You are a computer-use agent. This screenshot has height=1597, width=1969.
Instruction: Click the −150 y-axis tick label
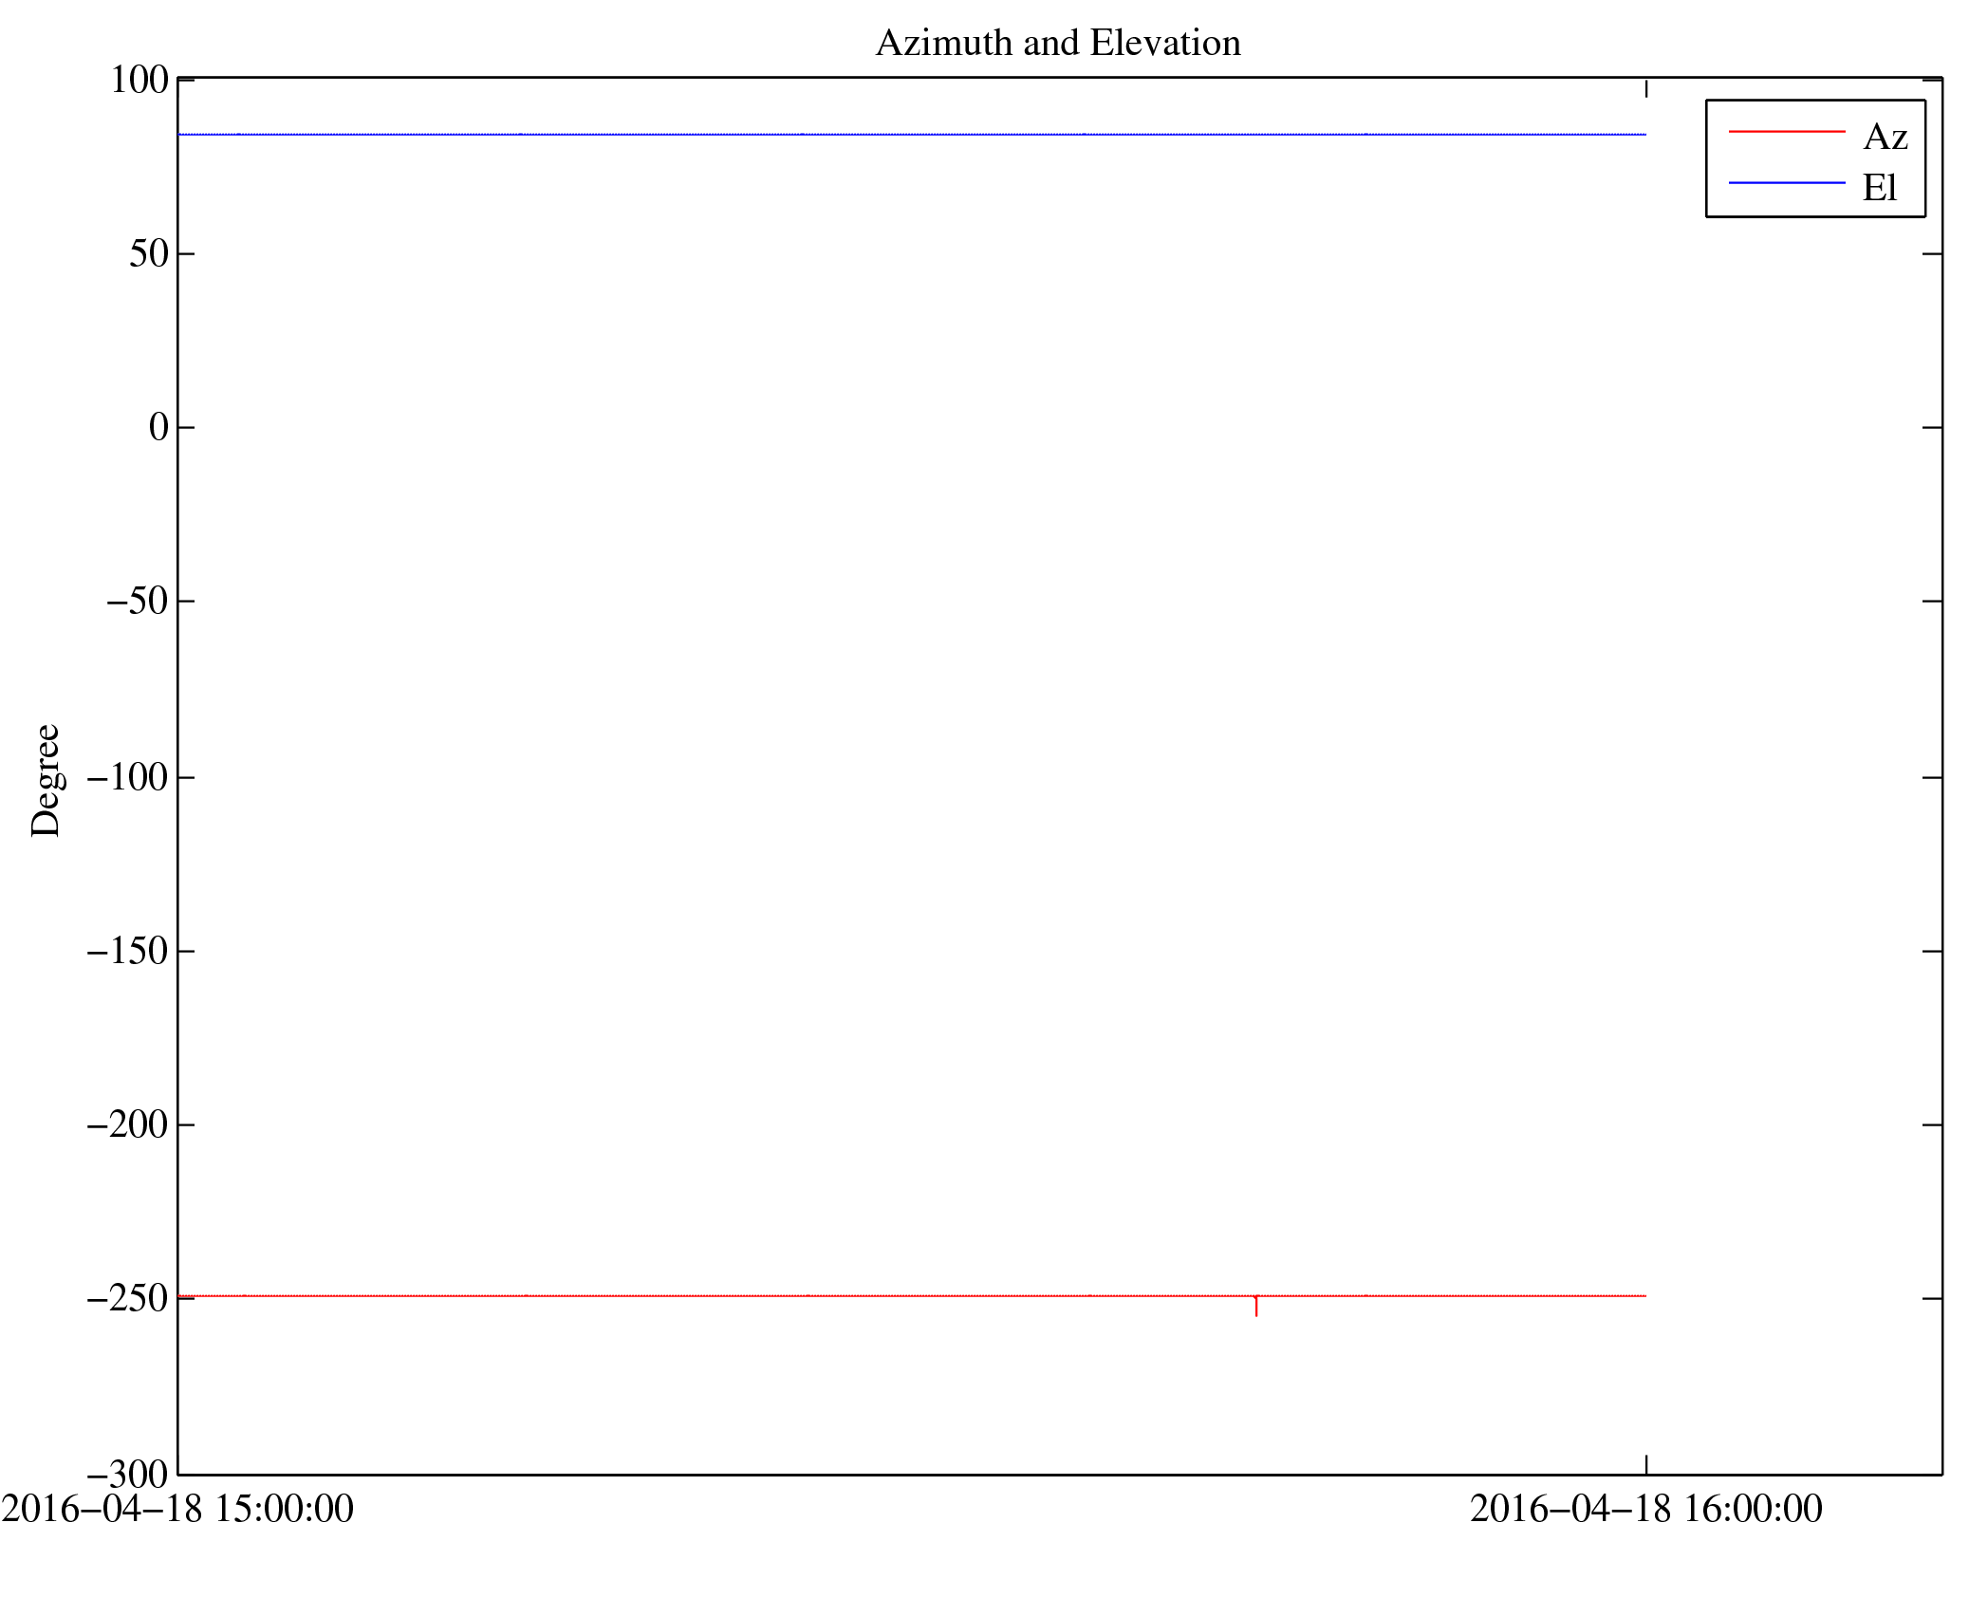pos(127,951)
